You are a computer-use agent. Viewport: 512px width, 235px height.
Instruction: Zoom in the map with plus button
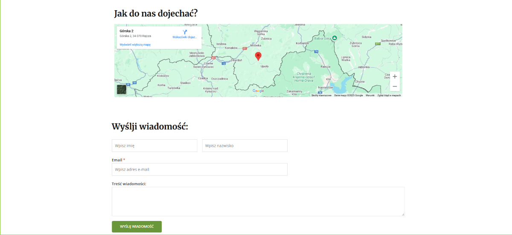[395, 77]
